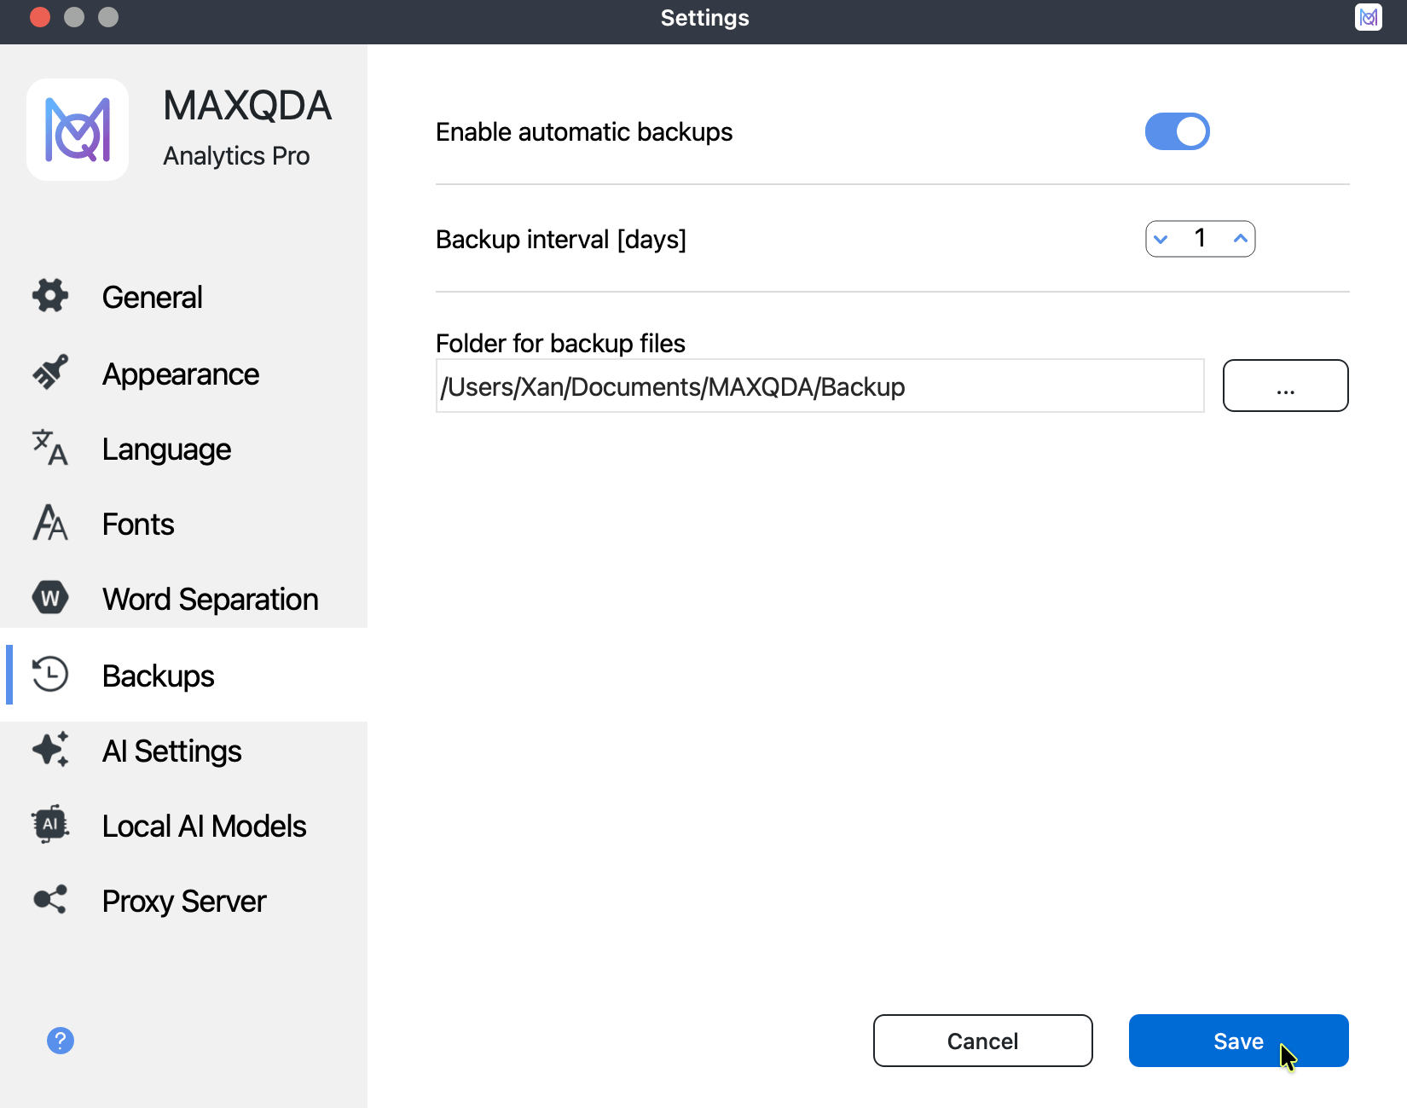Viewport: 1407px width, 1108px height.
Task: Browse for a backup folder with the ellipsis button
Action: point(1285,386)
